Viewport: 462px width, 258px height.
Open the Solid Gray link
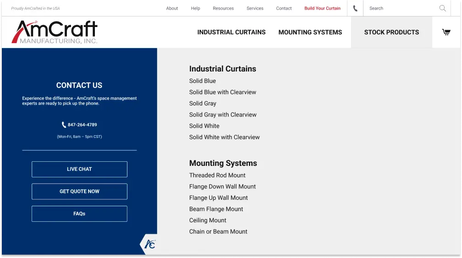(203, 104)
